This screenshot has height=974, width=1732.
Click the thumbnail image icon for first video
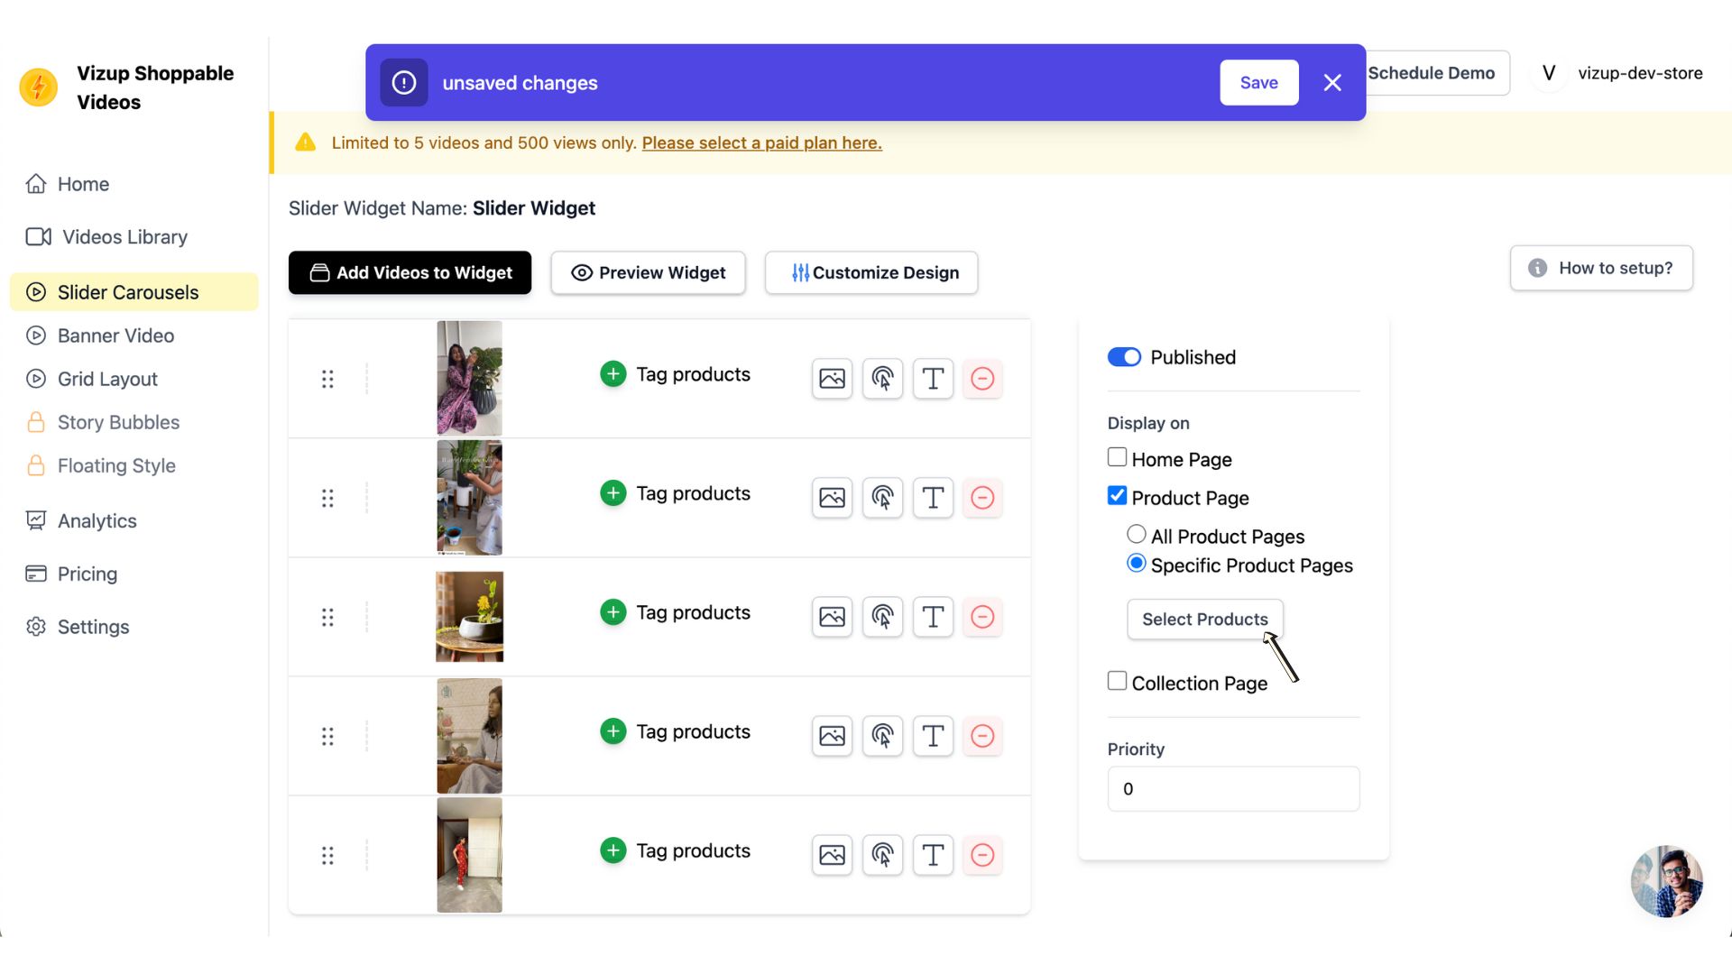pyautogui.click(x=830, y=378)
